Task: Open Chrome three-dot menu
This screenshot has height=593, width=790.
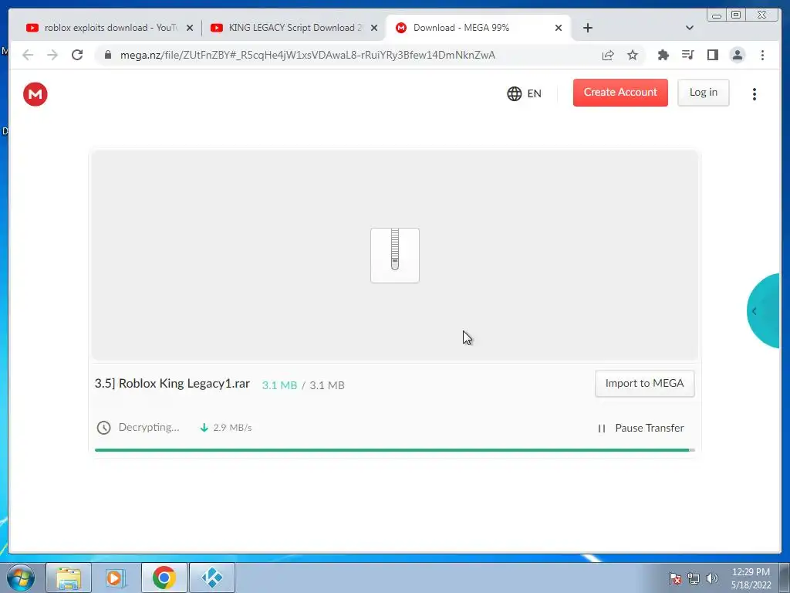Action: point(762,55)
